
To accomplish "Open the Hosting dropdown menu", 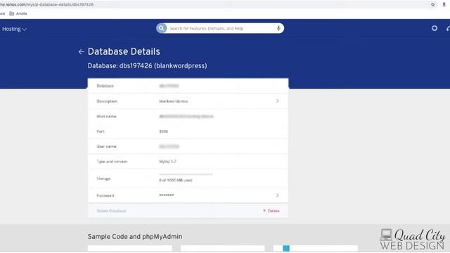I will [x=14, y=29].
